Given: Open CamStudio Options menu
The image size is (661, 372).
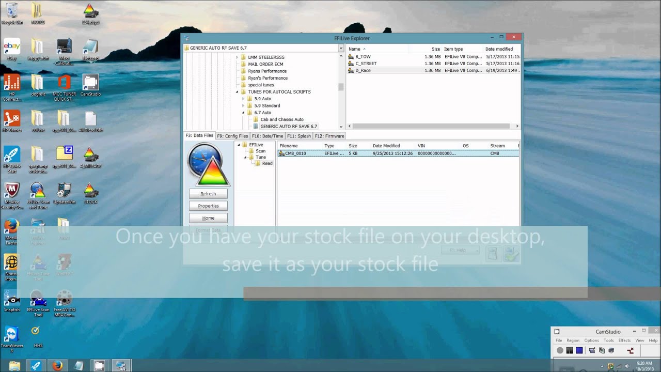Looking at the screenshot, I should tap(592, 340).
